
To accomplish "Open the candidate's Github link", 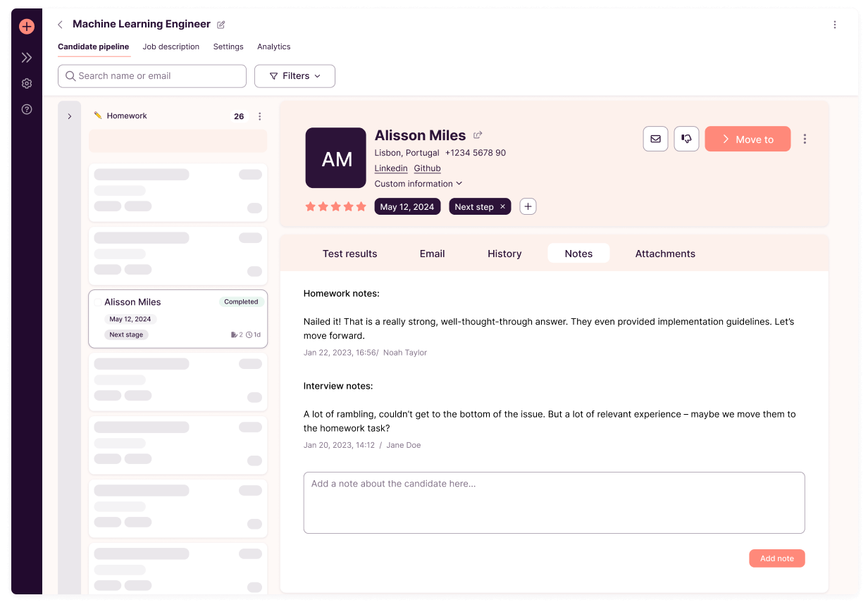I will [x=427, y=168].
